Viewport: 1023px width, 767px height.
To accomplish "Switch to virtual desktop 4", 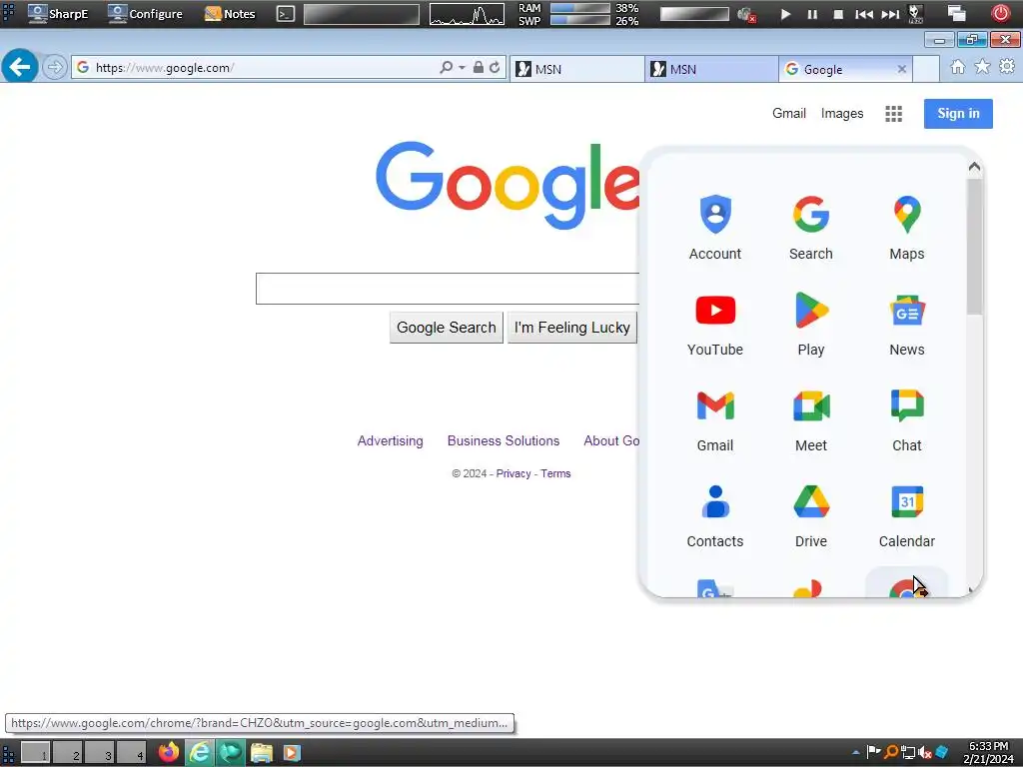I will tap(132, 753).
